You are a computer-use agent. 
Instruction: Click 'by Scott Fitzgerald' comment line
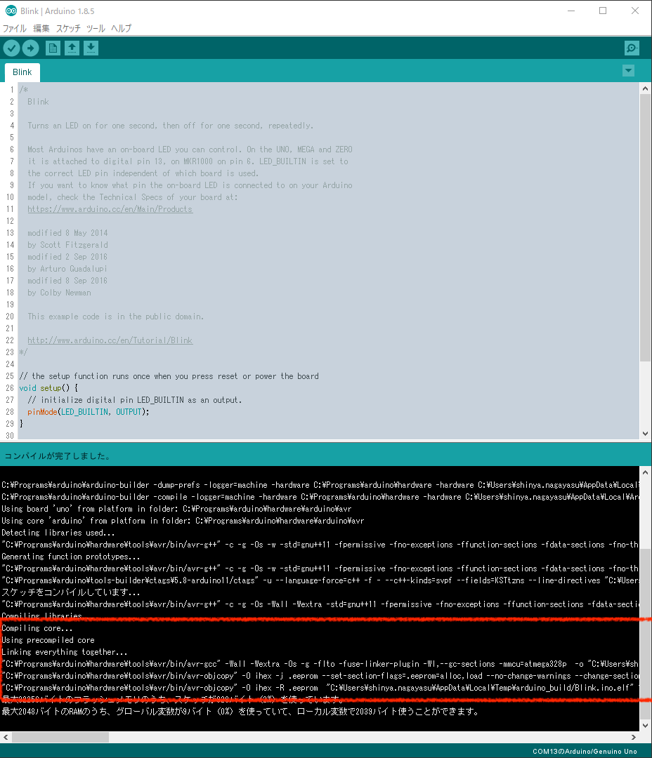pyautogui.click(x=67, y=245)
